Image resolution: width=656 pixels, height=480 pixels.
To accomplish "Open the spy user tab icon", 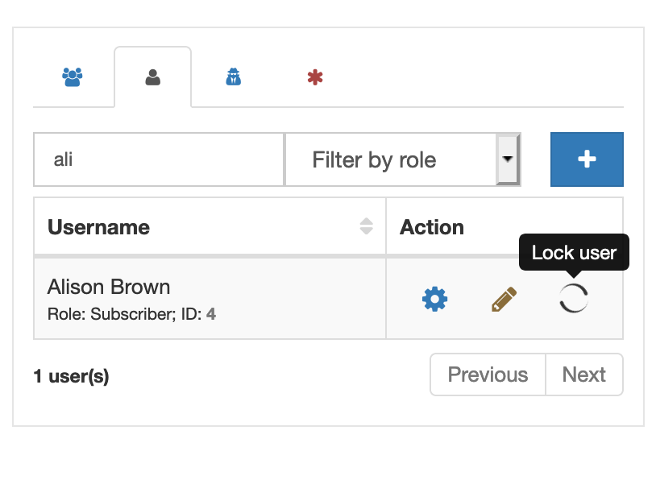I will (x=232, y=76).
